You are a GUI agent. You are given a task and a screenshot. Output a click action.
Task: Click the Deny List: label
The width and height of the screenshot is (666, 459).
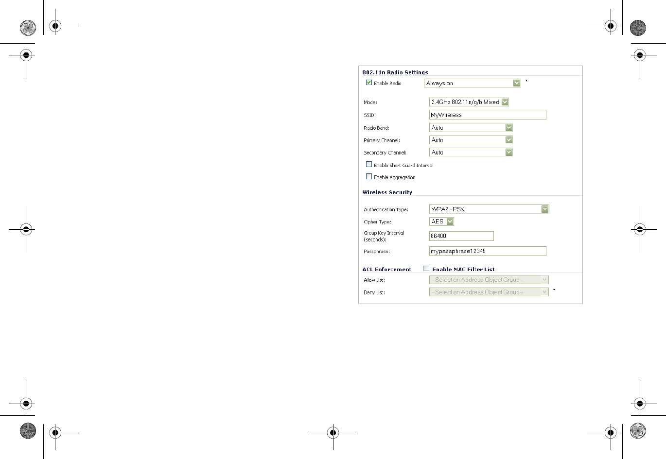(374, 293)
